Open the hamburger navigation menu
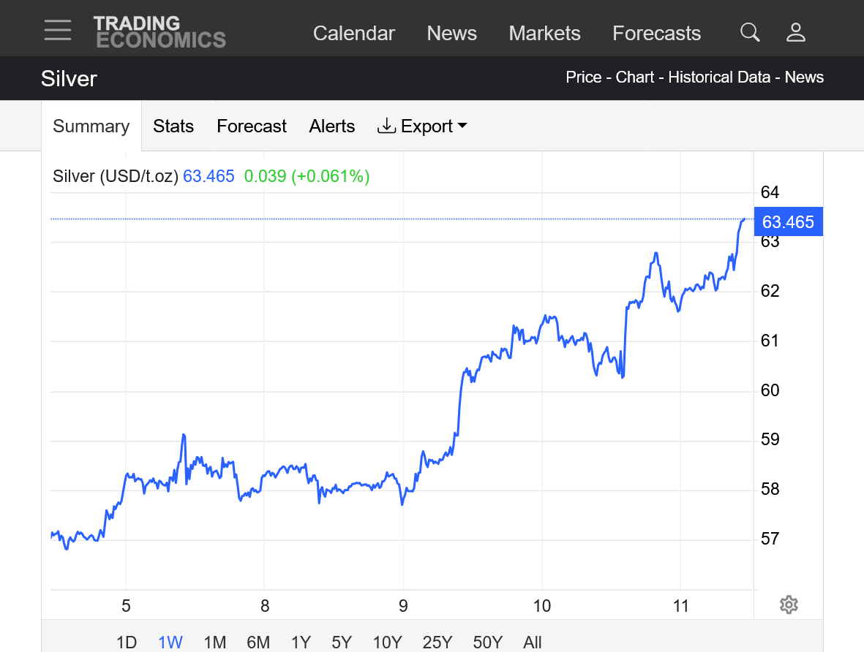This screenshot has height=652, width=864. (x=57, y=31)
